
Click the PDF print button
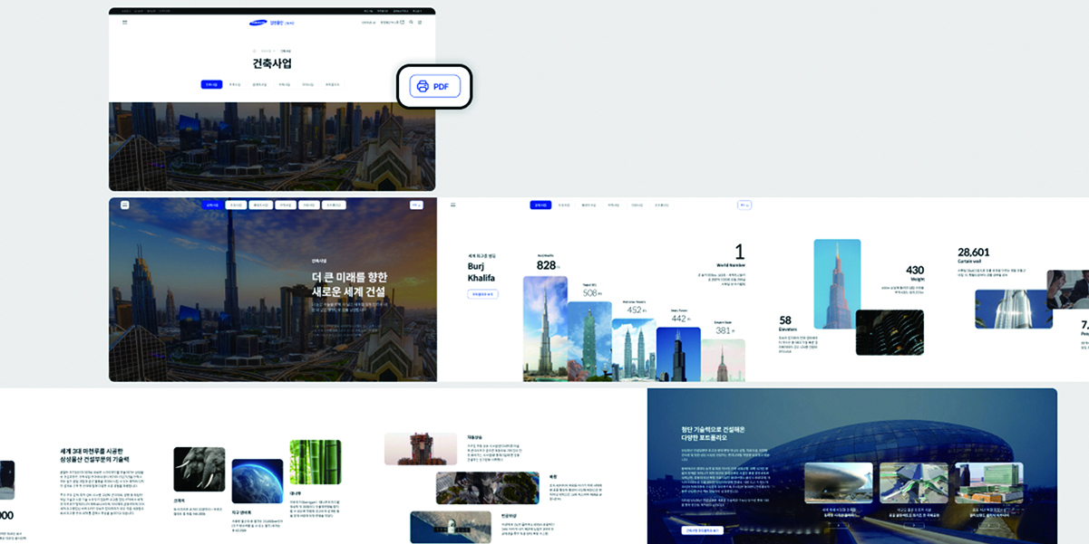(434, 87)
